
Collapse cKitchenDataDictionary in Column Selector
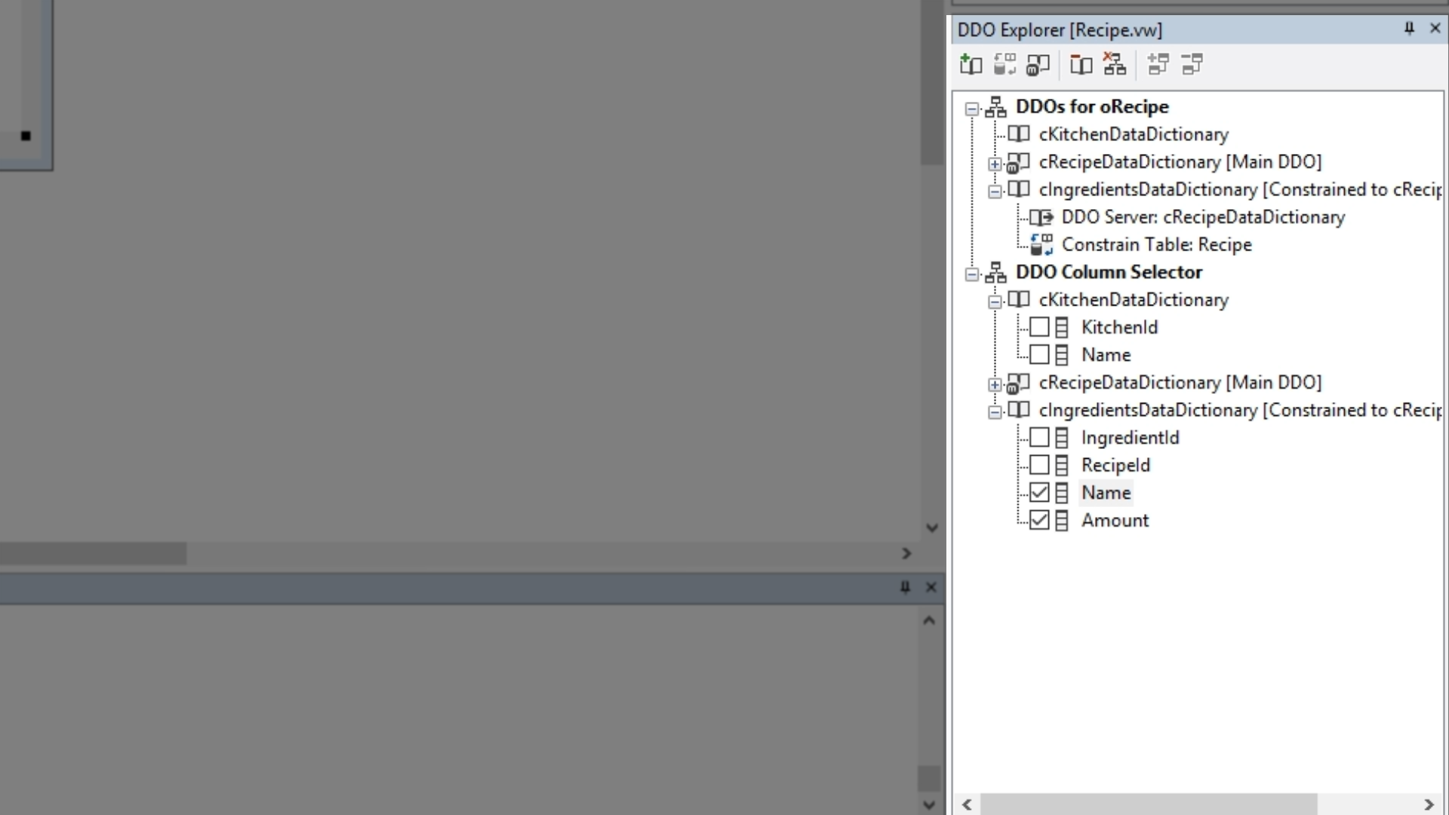pyautogui.click(x=995, y=302)
